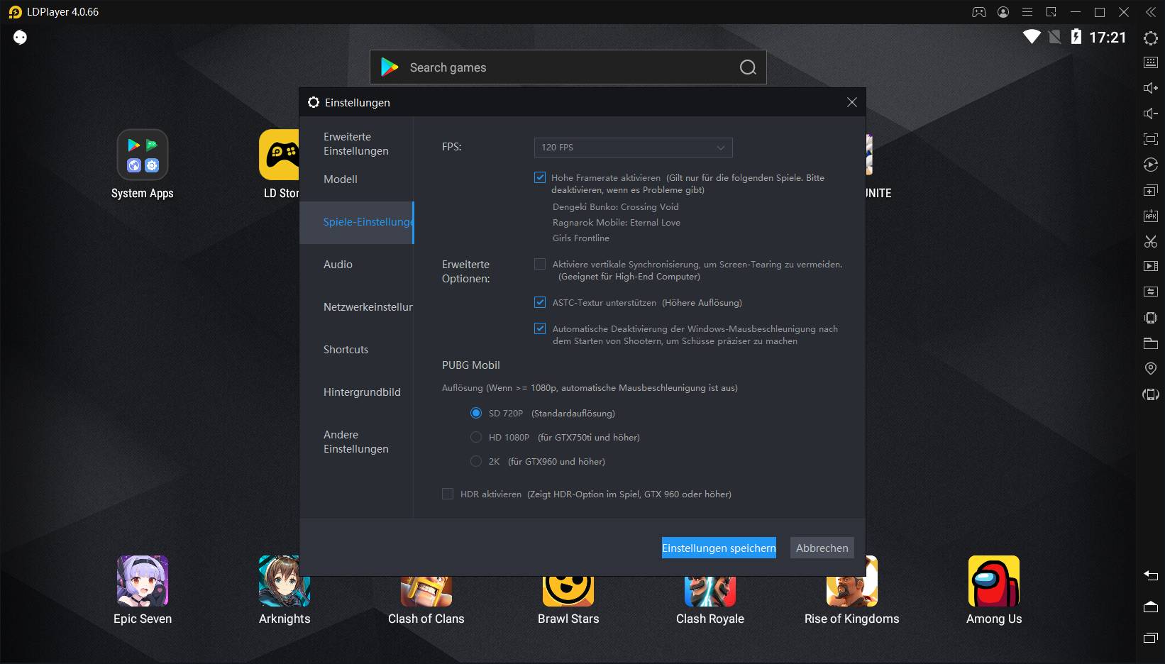Click the volume up sidebar icon
1165x664 pixels.
1151,88
